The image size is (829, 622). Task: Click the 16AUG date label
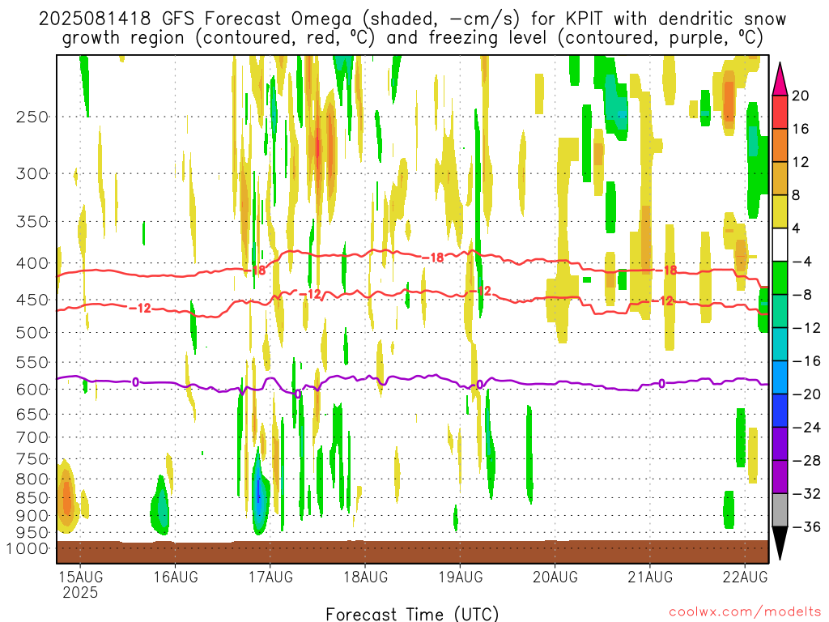coord(176,577)
